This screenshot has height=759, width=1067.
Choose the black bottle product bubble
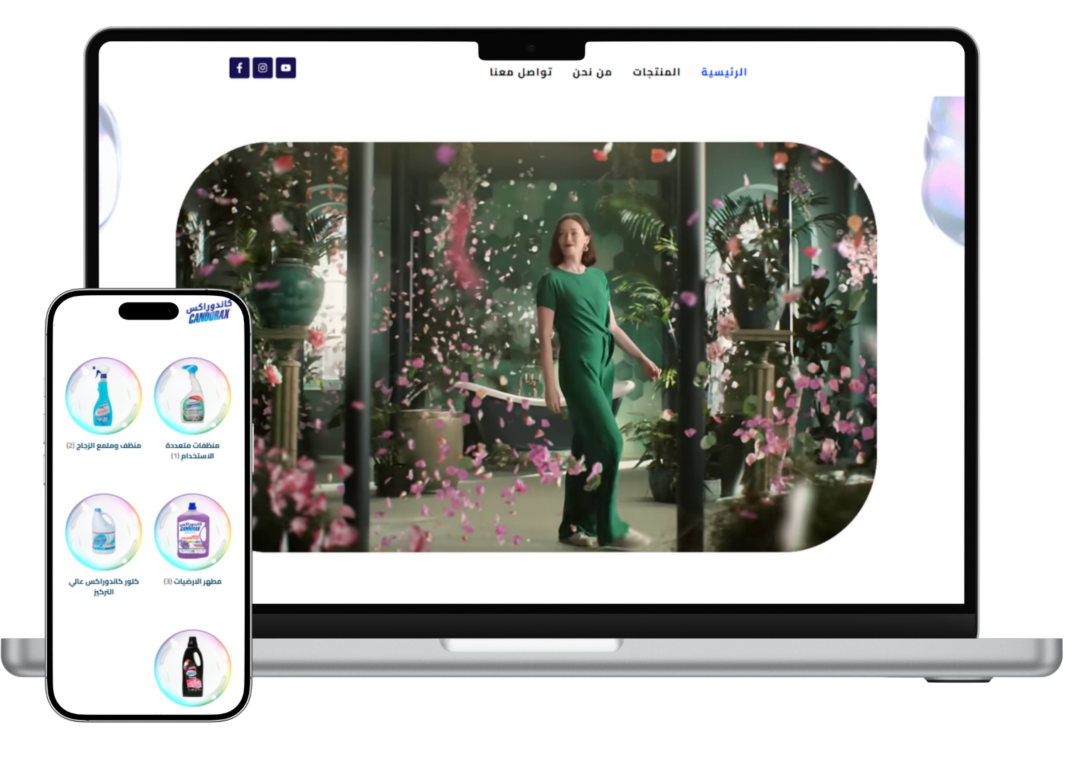192,667
